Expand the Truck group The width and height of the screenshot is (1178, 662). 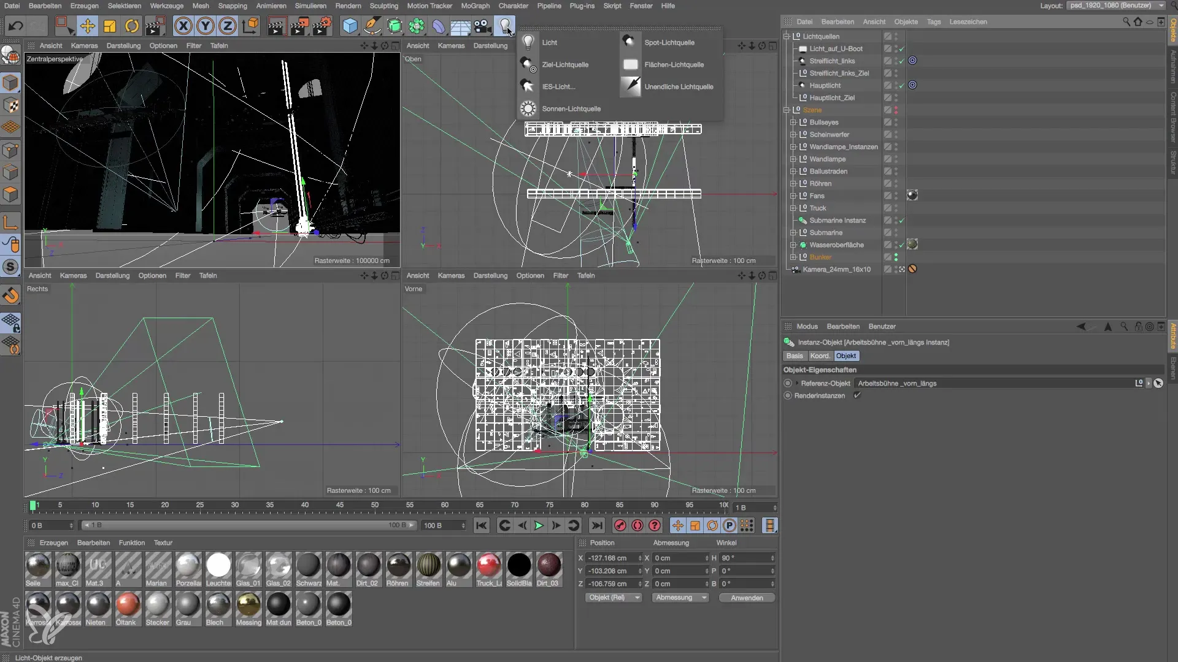[793, 208]
